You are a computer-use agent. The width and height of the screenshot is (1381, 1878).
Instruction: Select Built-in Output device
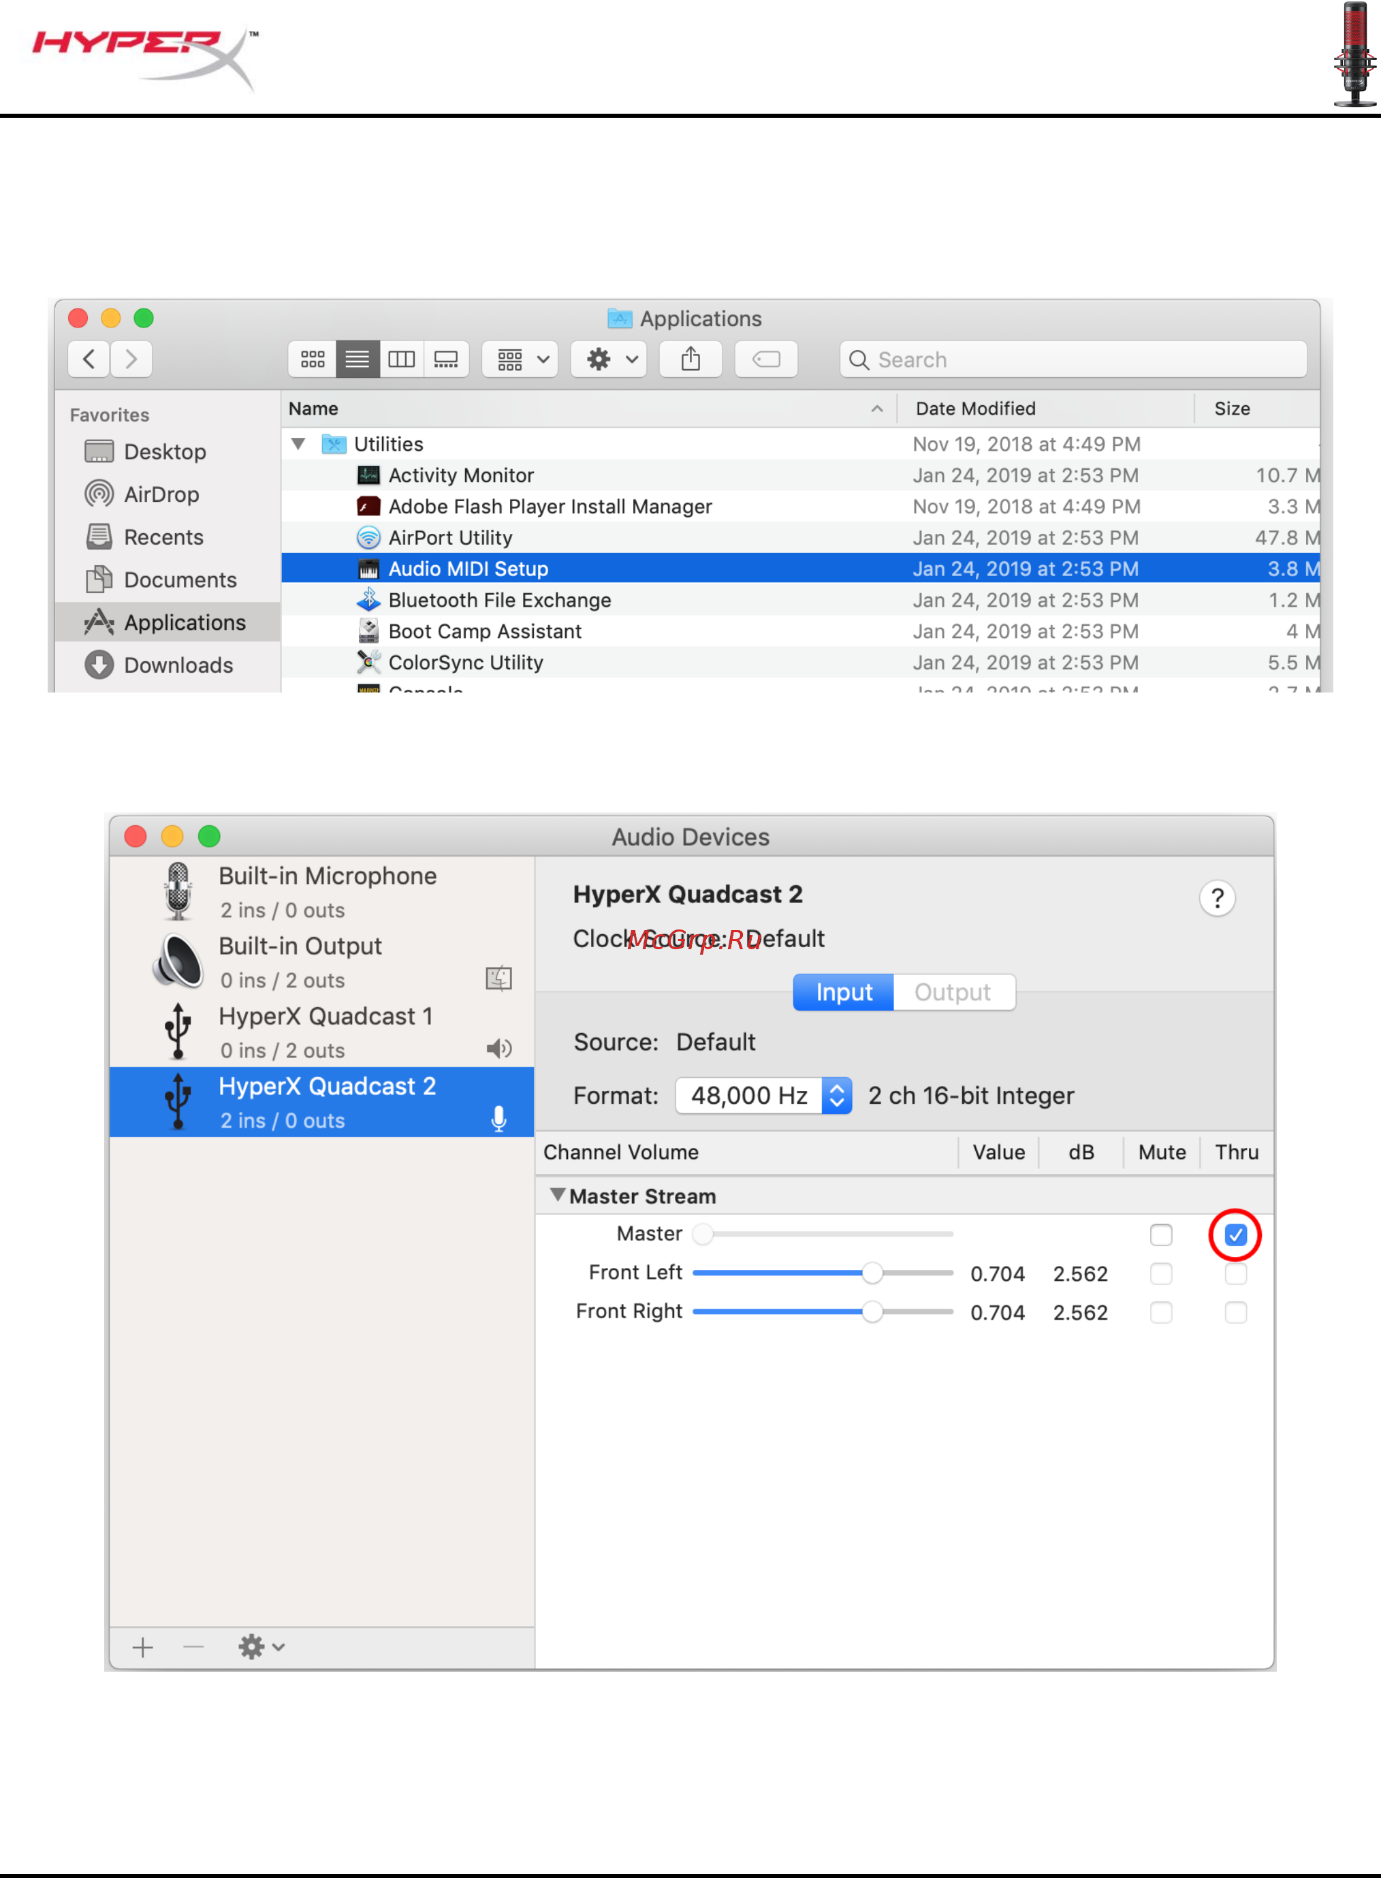coord(322,962)
